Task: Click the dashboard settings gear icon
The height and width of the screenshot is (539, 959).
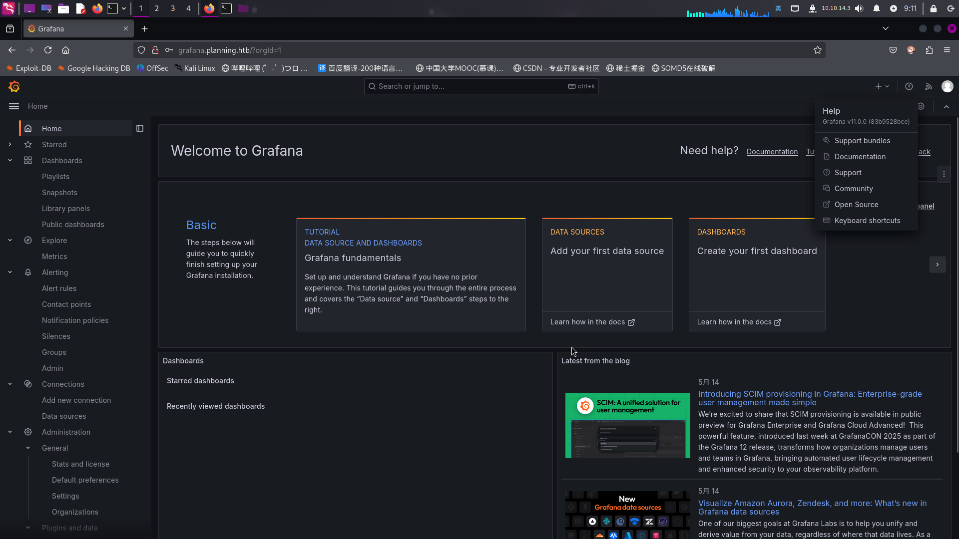Action: point(921,106)
